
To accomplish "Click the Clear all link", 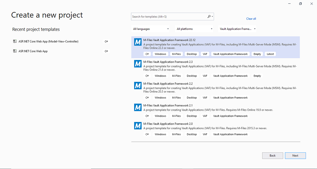I will click(x=251, y=18).
